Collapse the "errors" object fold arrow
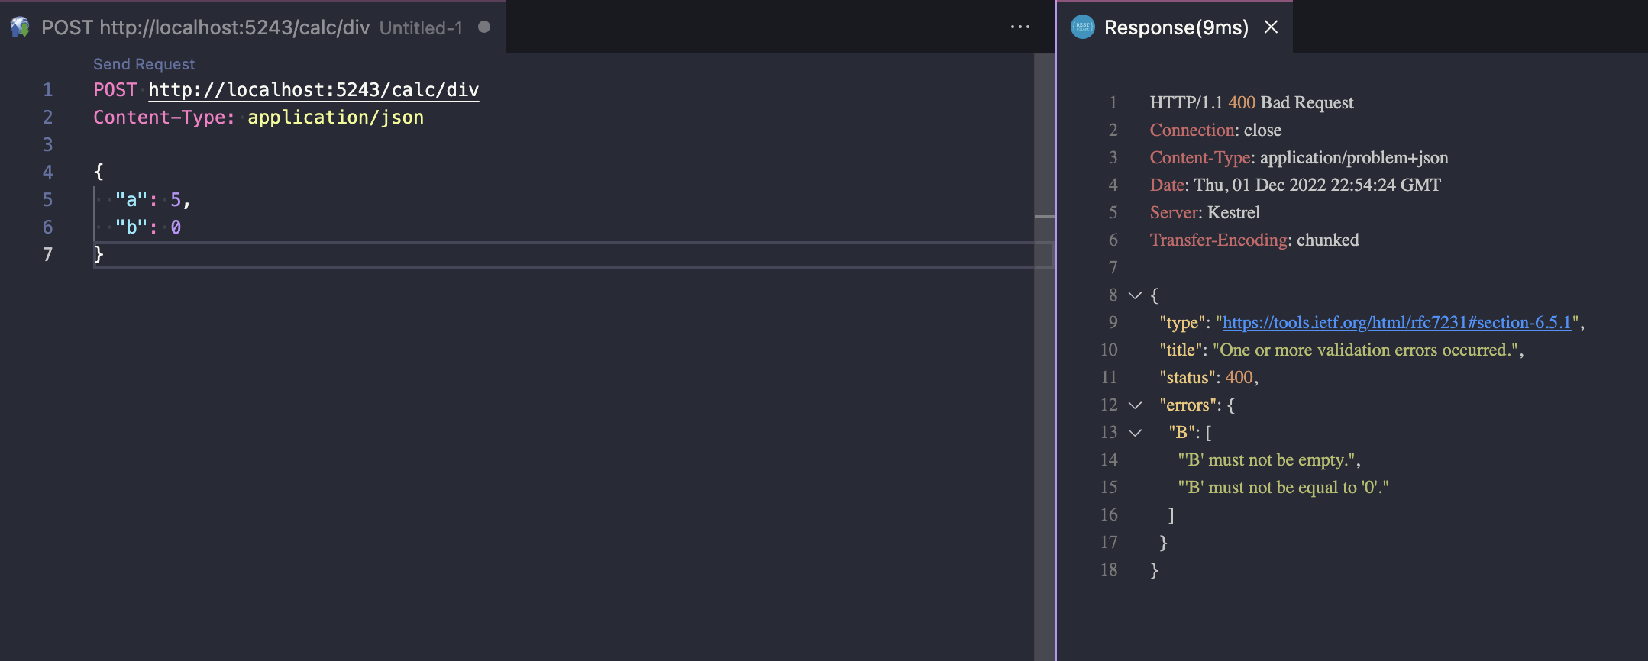 [x=1136, y=405]
